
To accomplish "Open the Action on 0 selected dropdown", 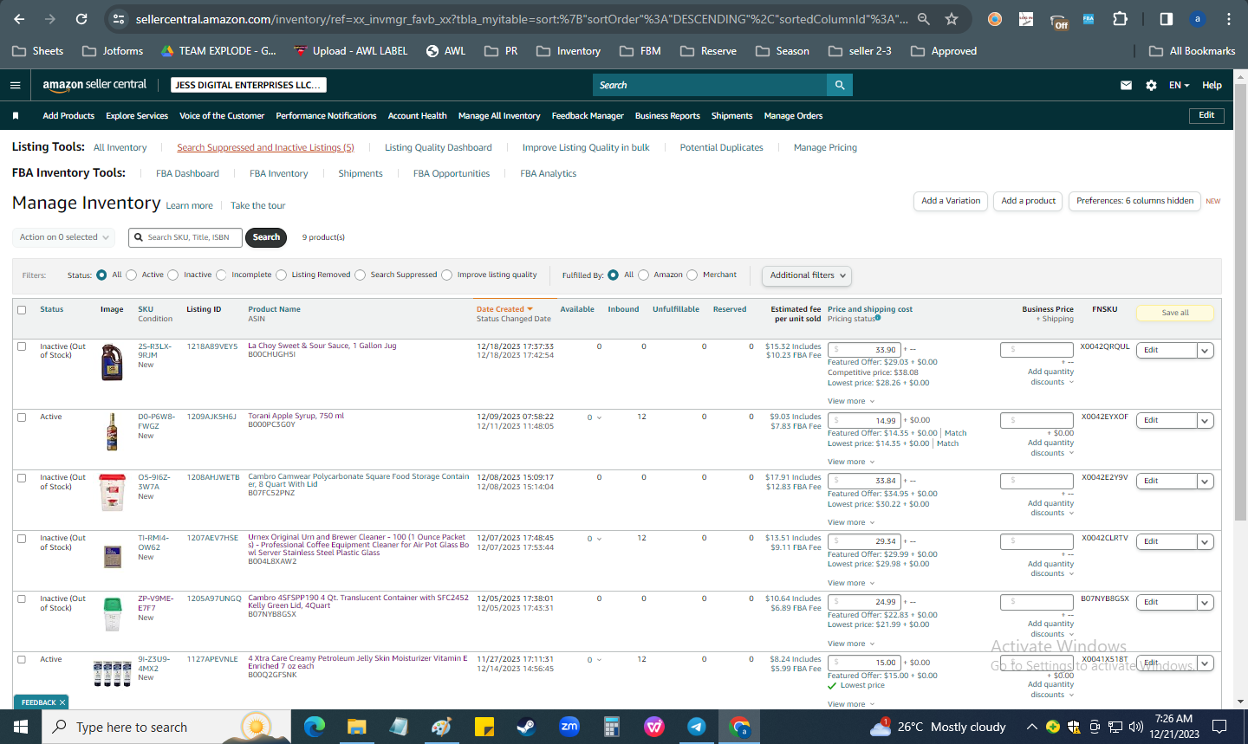I will pos(64,236).
